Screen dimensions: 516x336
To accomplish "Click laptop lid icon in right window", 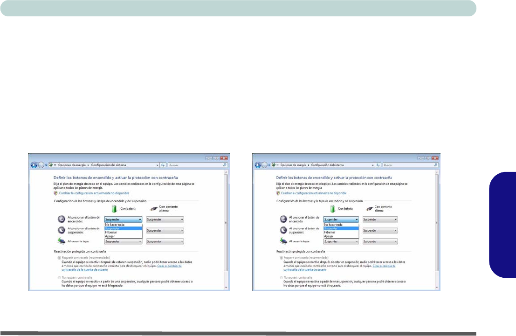I will [283, 241].
